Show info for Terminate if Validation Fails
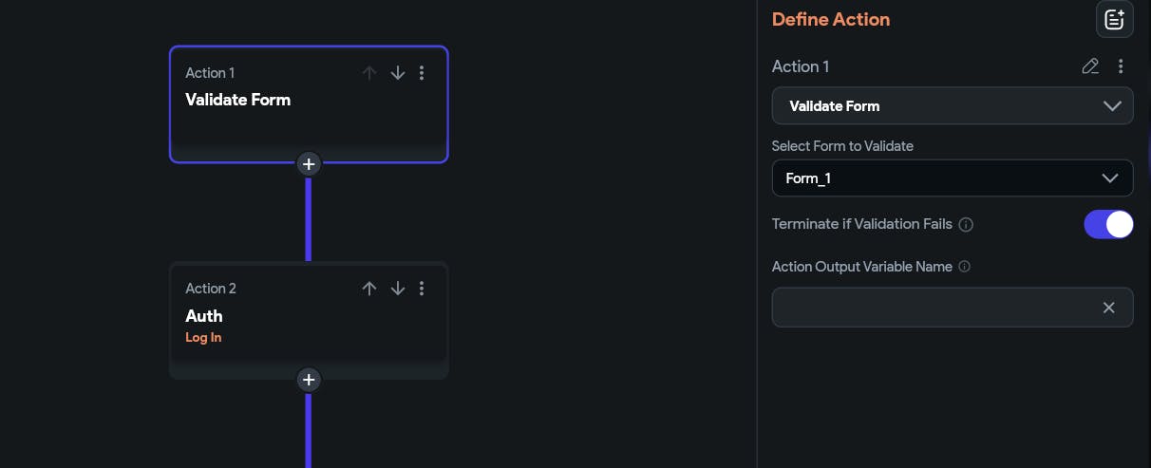This screenshot has width=1151, height=468. [966, 225]
